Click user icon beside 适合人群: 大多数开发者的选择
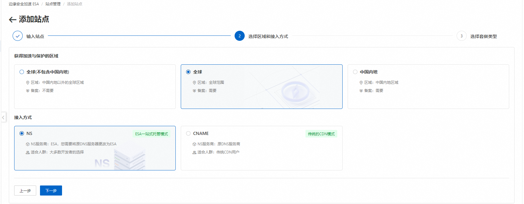 coord(28,152)
